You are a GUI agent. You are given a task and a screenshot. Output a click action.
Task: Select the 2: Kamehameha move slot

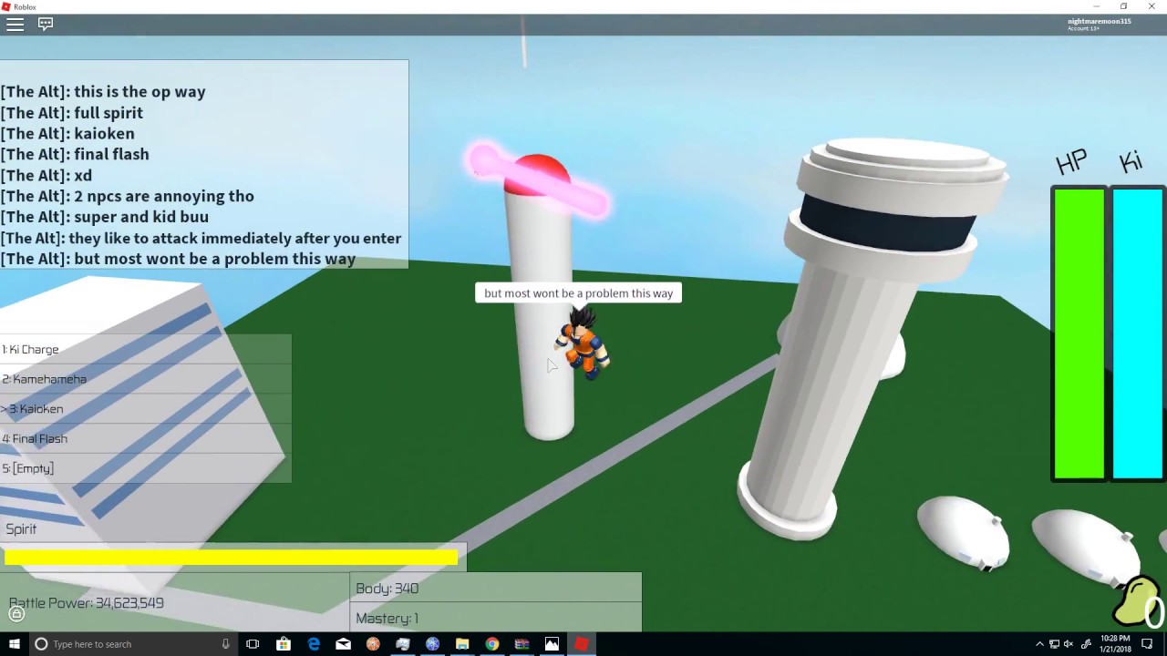pos(146,379)
